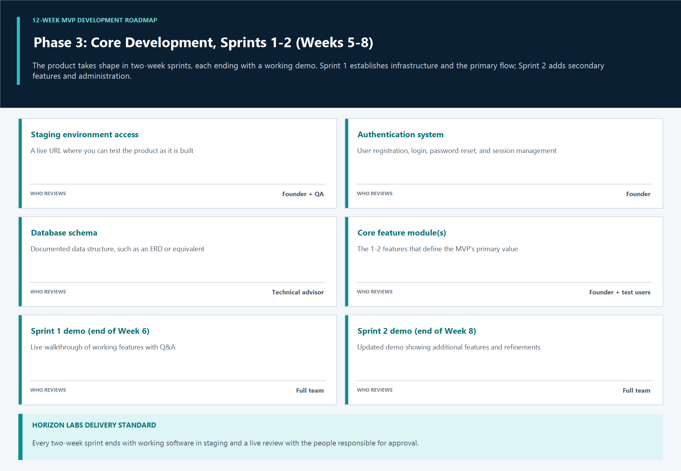Select the 'Sprint 2 demo (end of Week 8)' title
Image resolution: width=681 pixels, height=471 pixels.
pyautogui.click(x=417, y=331)
